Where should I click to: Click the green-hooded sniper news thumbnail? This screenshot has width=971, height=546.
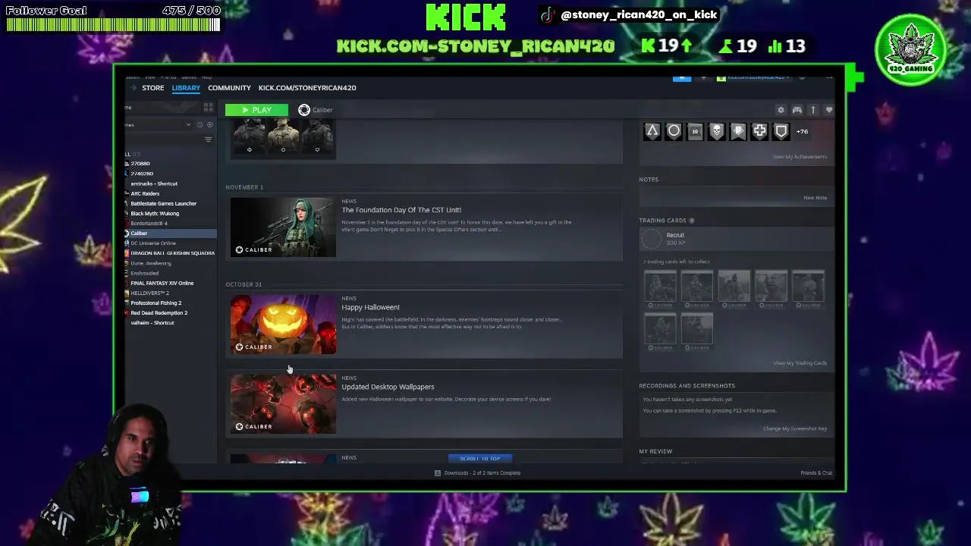click(x=283, y=227)
